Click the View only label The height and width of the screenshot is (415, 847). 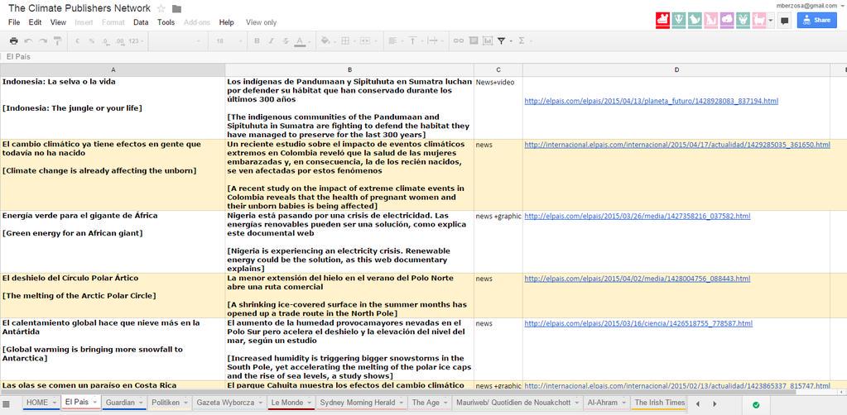pyautogui.click(x=261, y=22)
